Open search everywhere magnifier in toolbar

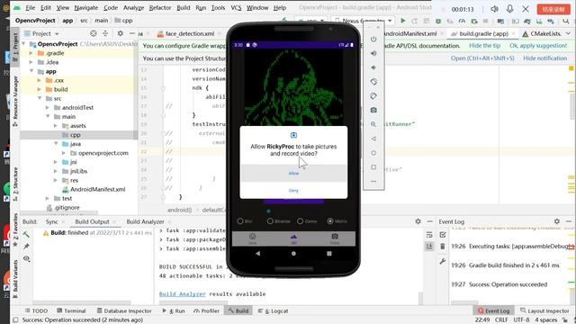[x=566, y=21]
